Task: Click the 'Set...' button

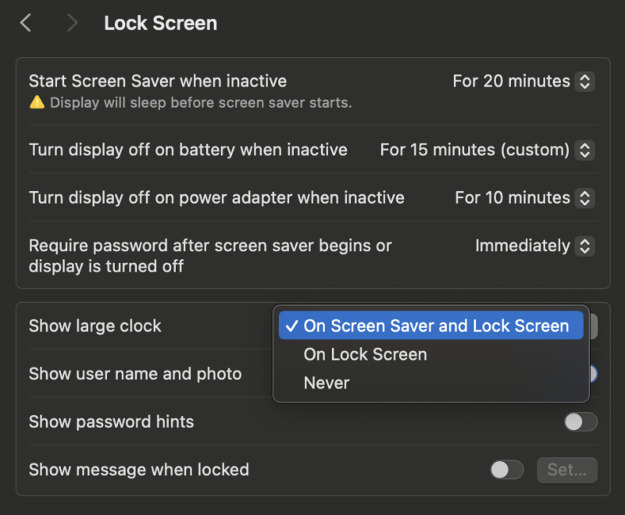Action: 566,470
